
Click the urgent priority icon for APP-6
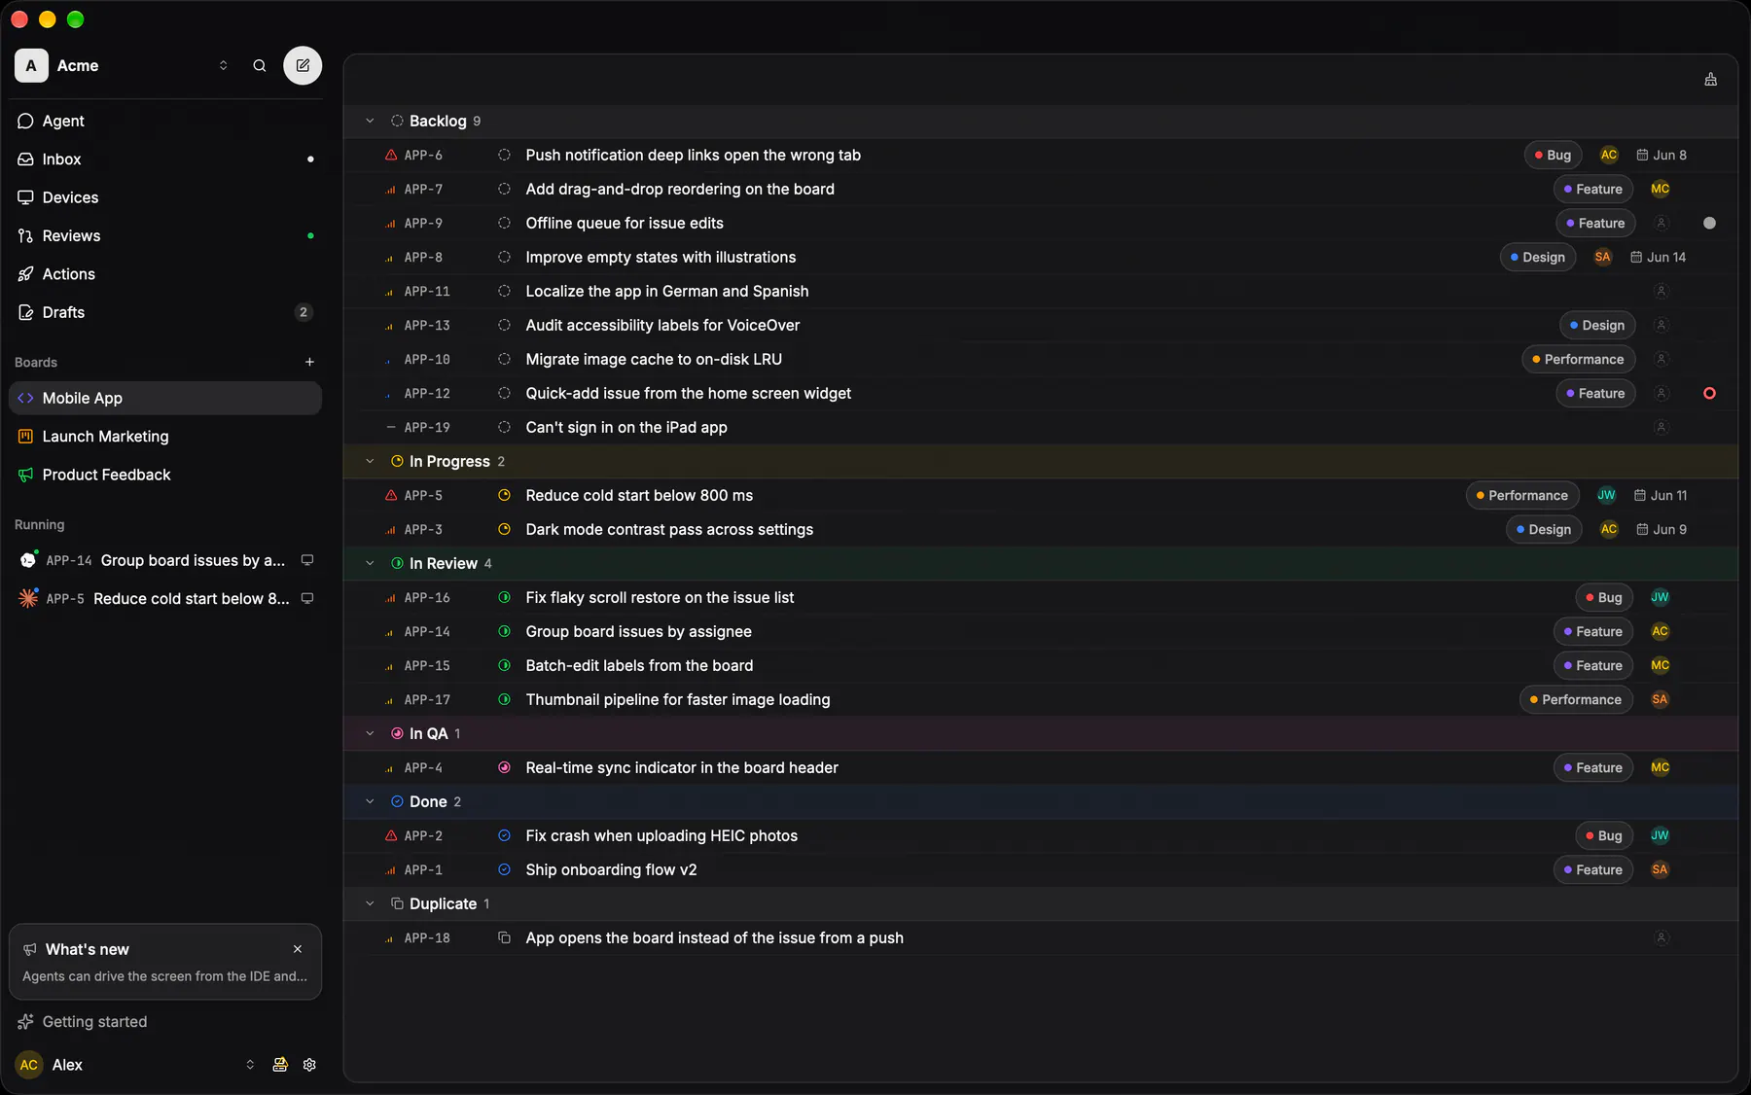[x=391, y=155]
